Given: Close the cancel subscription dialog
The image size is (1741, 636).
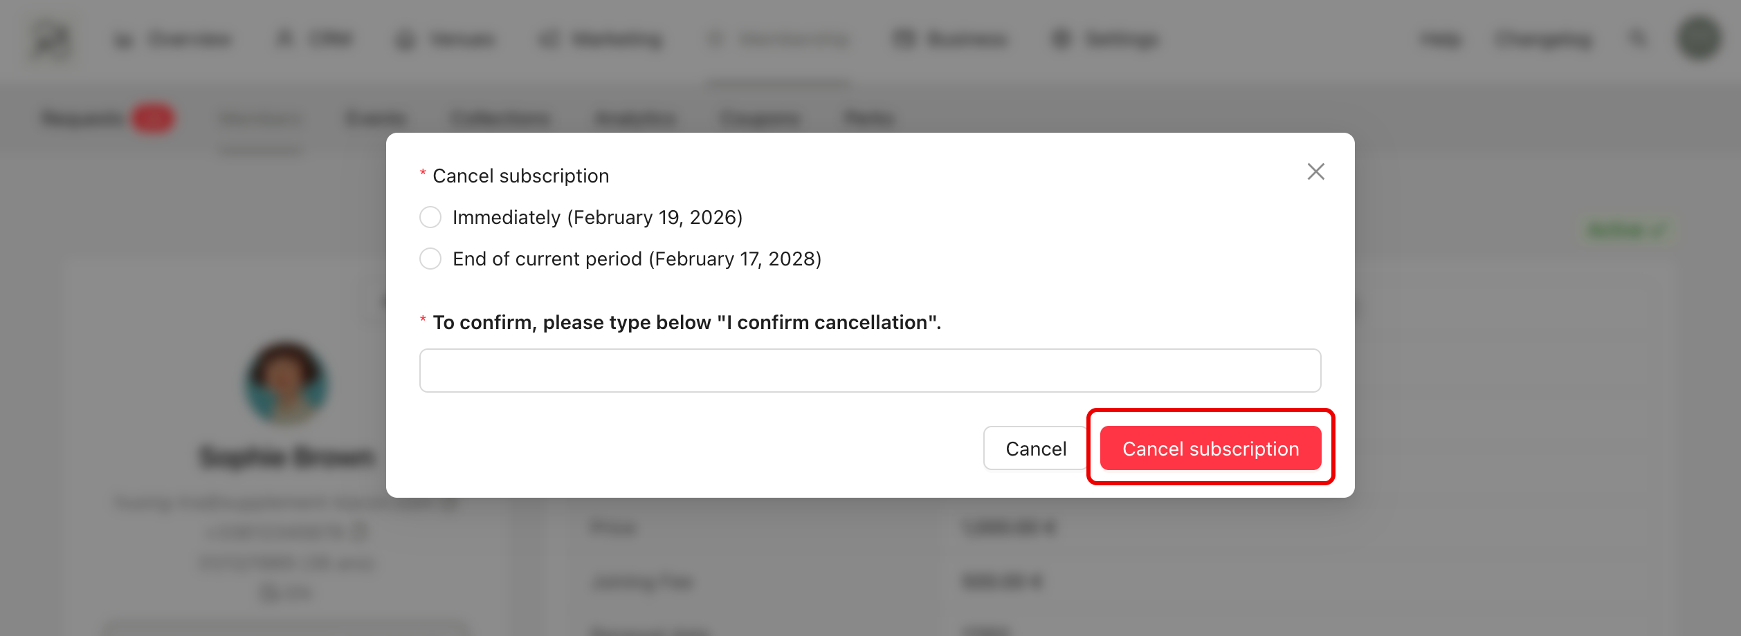Looking at the screenshot, I should (1315, 171).
